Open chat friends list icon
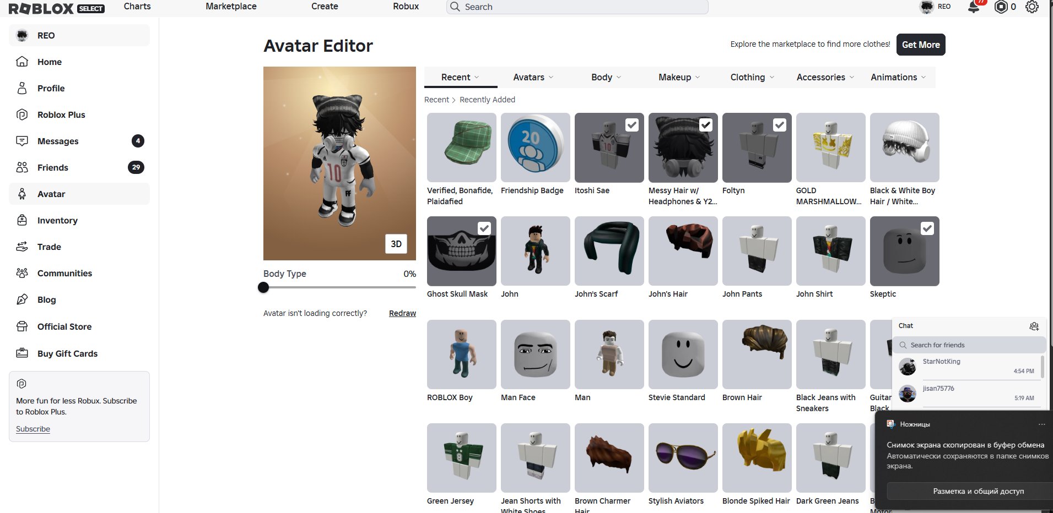1053x513 pixels. (x=1034, y=326)
